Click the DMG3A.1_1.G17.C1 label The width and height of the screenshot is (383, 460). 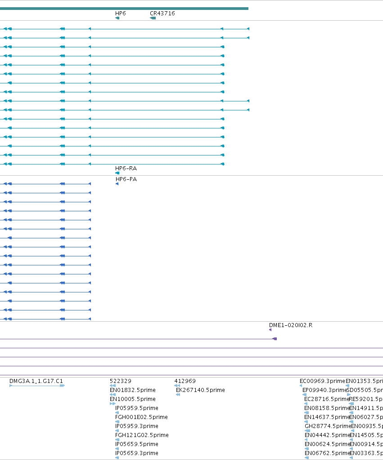point(36,381)
